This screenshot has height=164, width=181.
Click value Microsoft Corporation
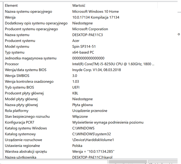click(90, 29)
